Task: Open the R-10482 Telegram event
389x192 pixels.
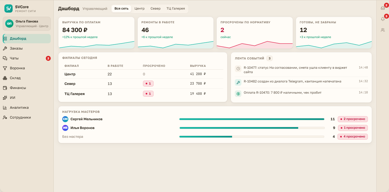Action: tap(301, 82)
